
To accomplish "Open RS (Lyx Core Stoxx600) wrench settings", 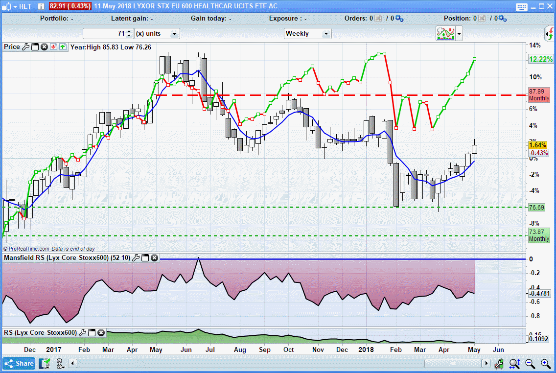I will point(82,332).
